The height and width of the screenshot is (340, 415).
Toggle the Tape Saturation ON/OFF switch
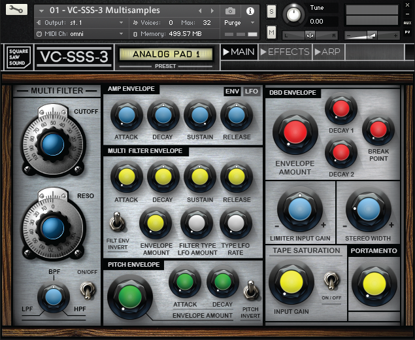331,281
